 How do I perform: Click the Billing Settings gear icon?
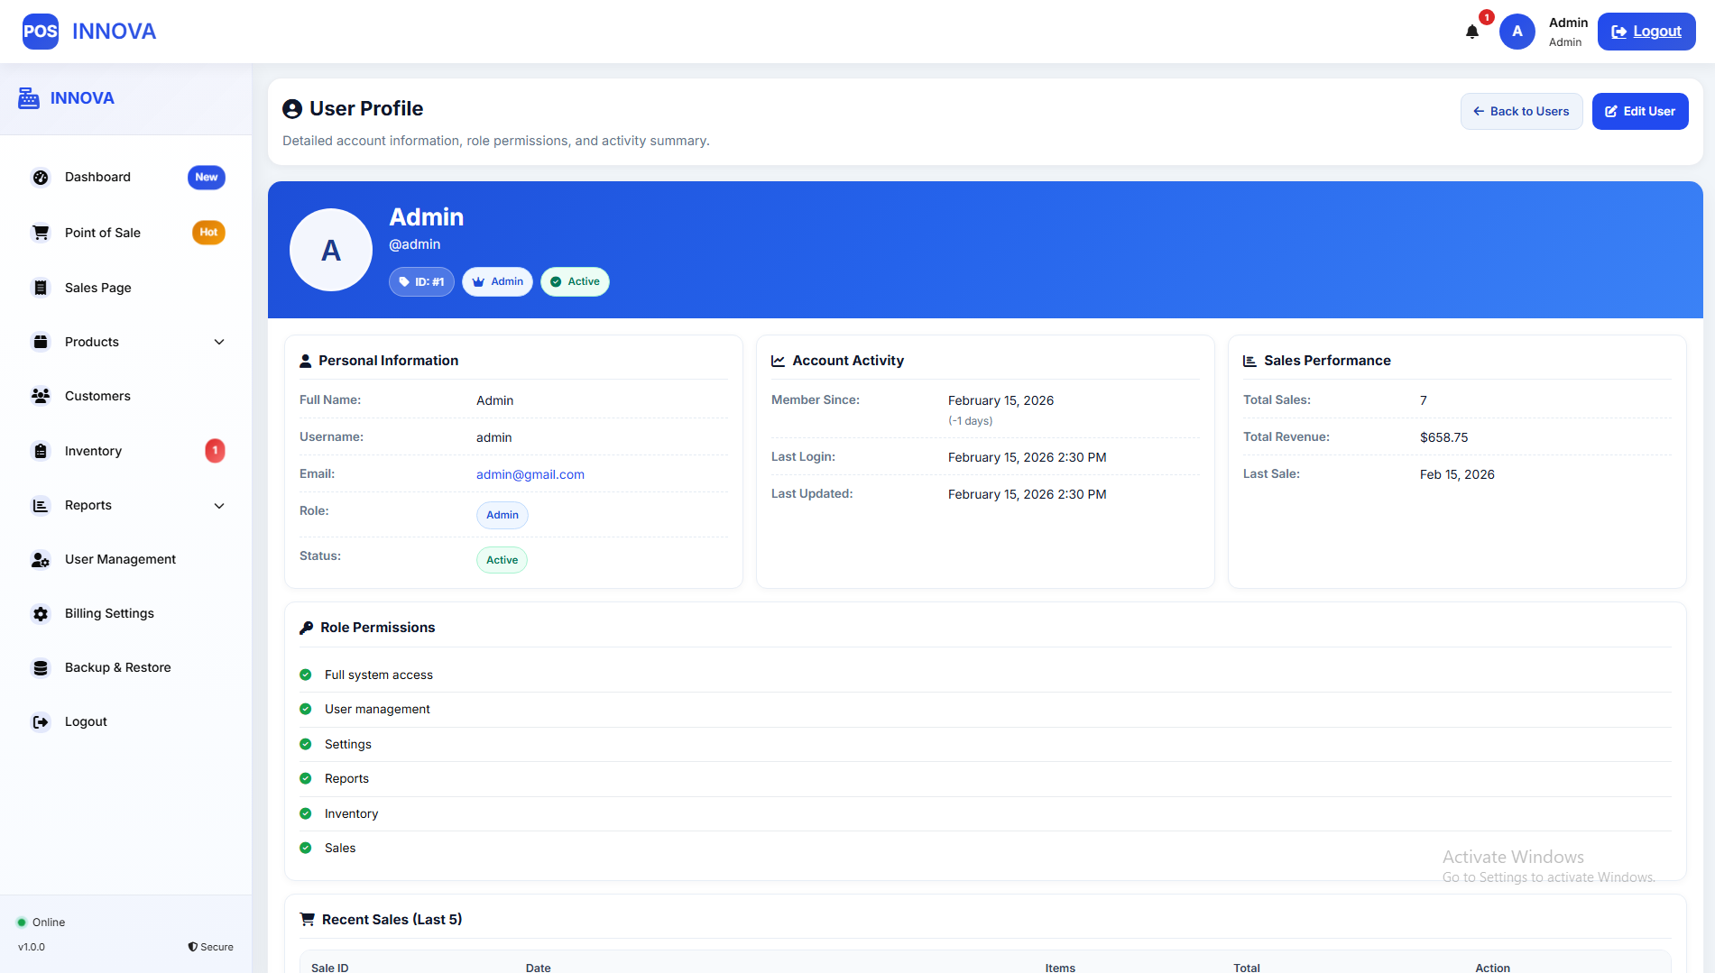[41, 614]
